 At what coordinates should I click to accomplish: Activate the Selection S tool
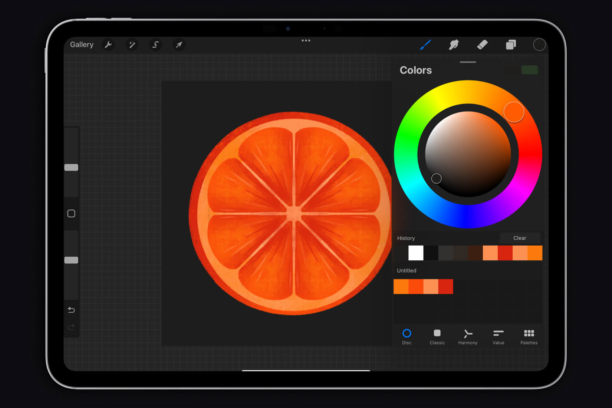point(155,45)
